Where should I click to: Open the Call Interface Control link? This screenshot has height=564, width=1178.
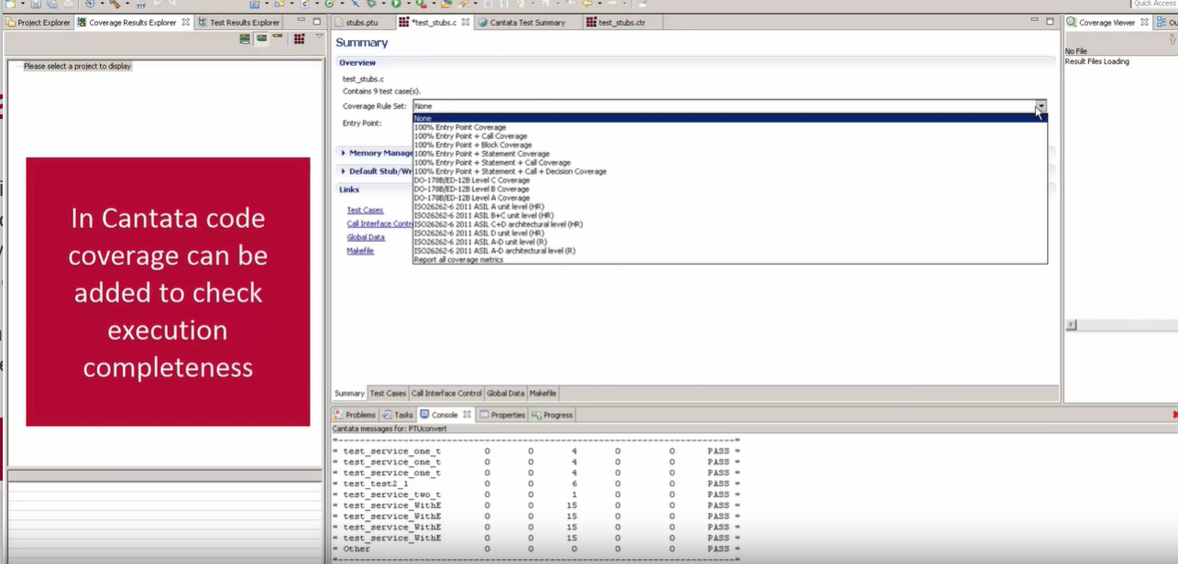click(x=380, y=223)
